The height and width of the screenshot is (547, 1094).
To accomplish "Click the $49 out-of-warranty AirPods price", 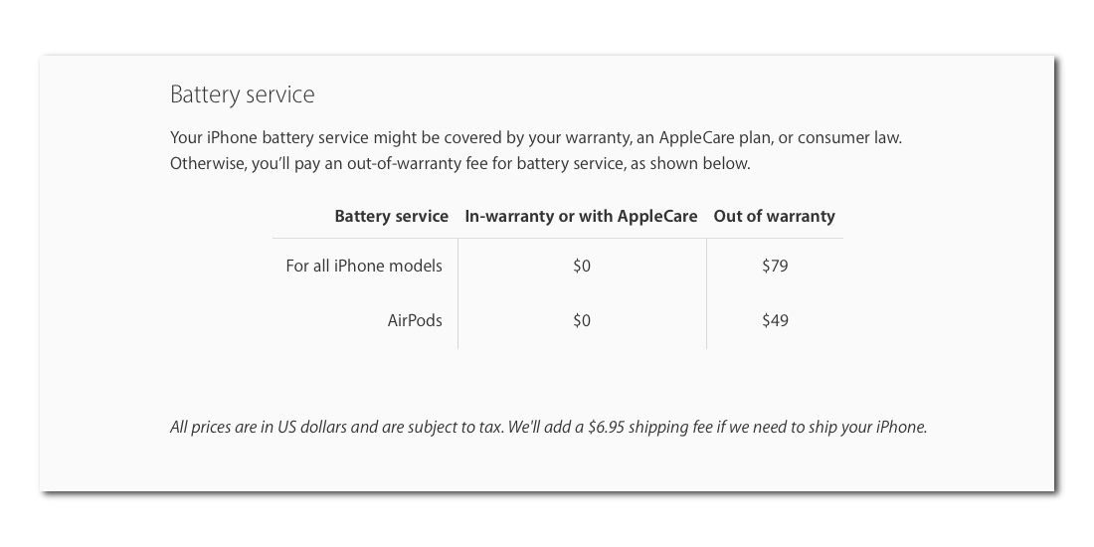I will tap(775, 321).
